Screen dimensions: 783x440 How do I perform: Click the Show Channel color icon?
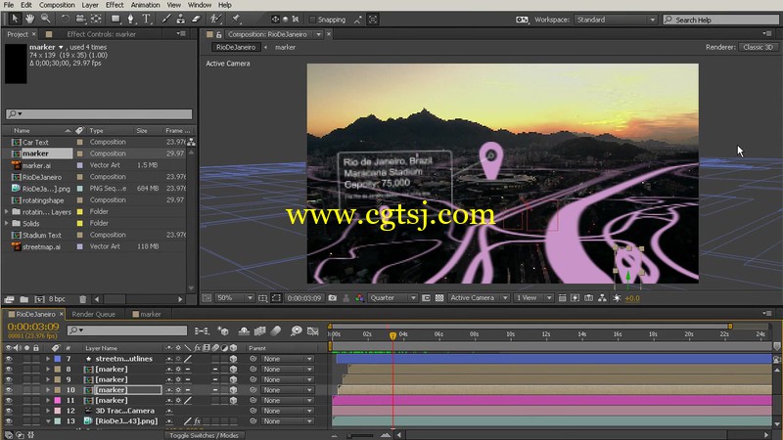click(x=359, y=298)
